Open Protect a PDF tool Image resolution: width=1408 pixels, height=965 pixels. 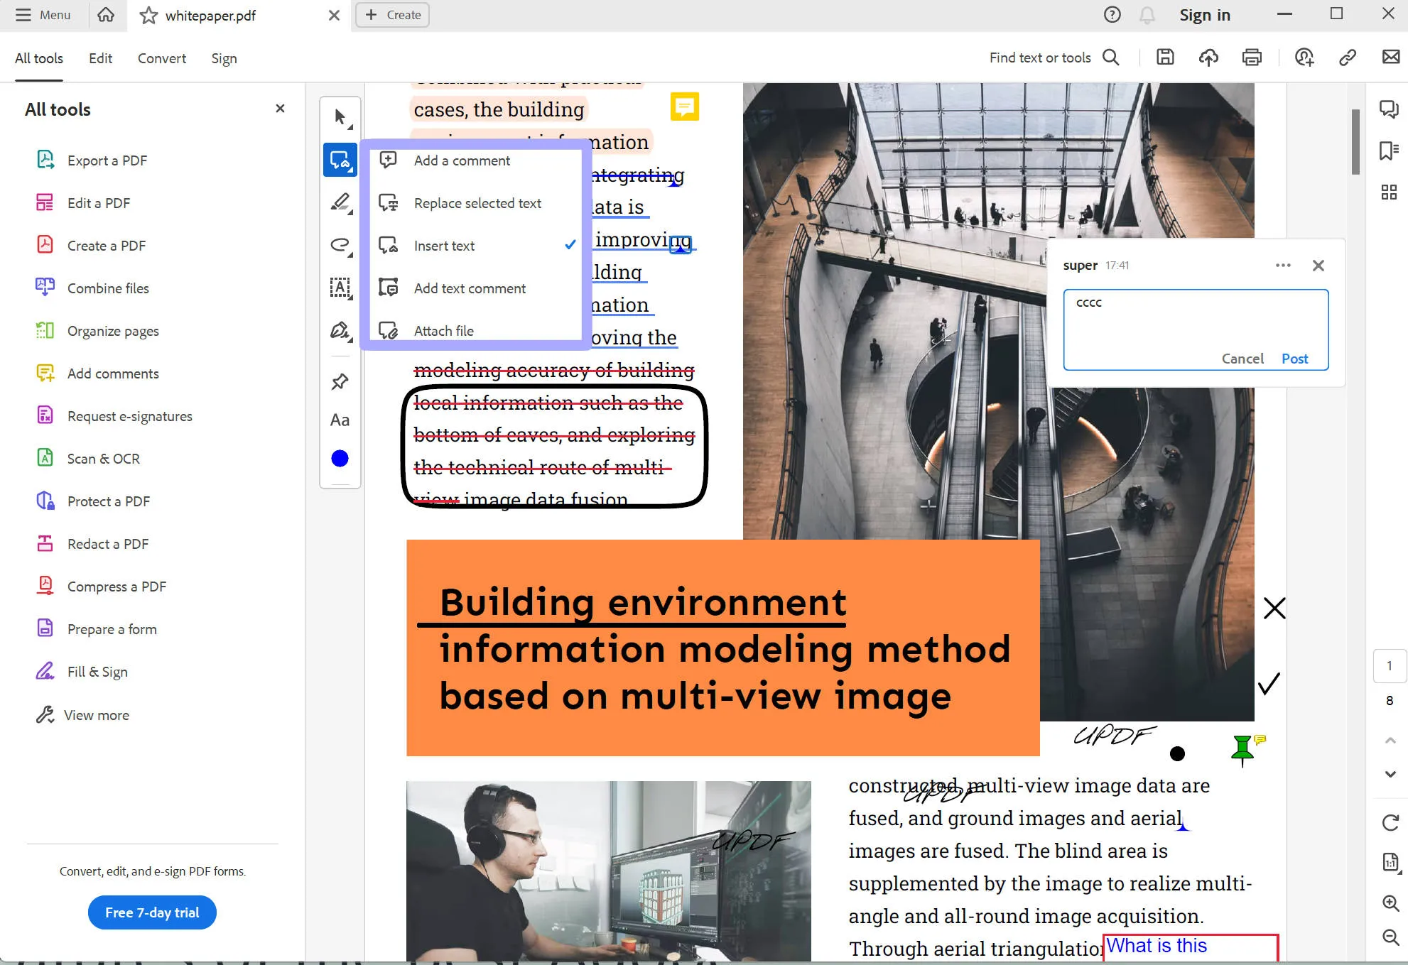(93, 501)
